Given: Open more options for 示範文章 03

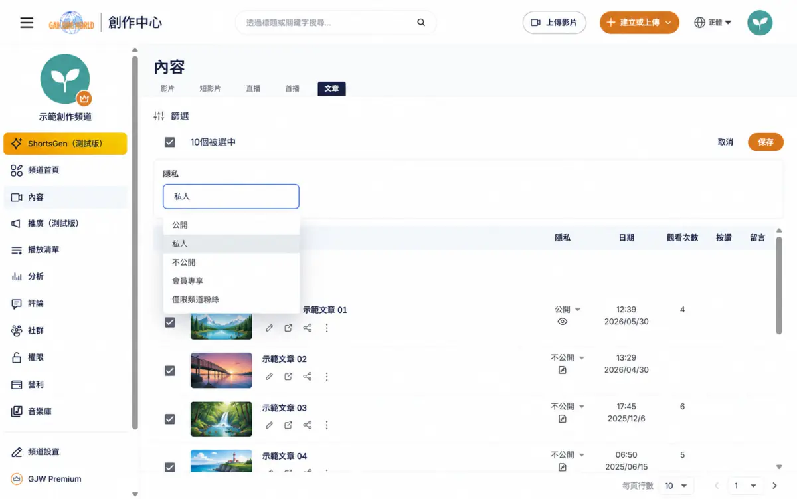Looking at the screenshot, I should [327, 425].
